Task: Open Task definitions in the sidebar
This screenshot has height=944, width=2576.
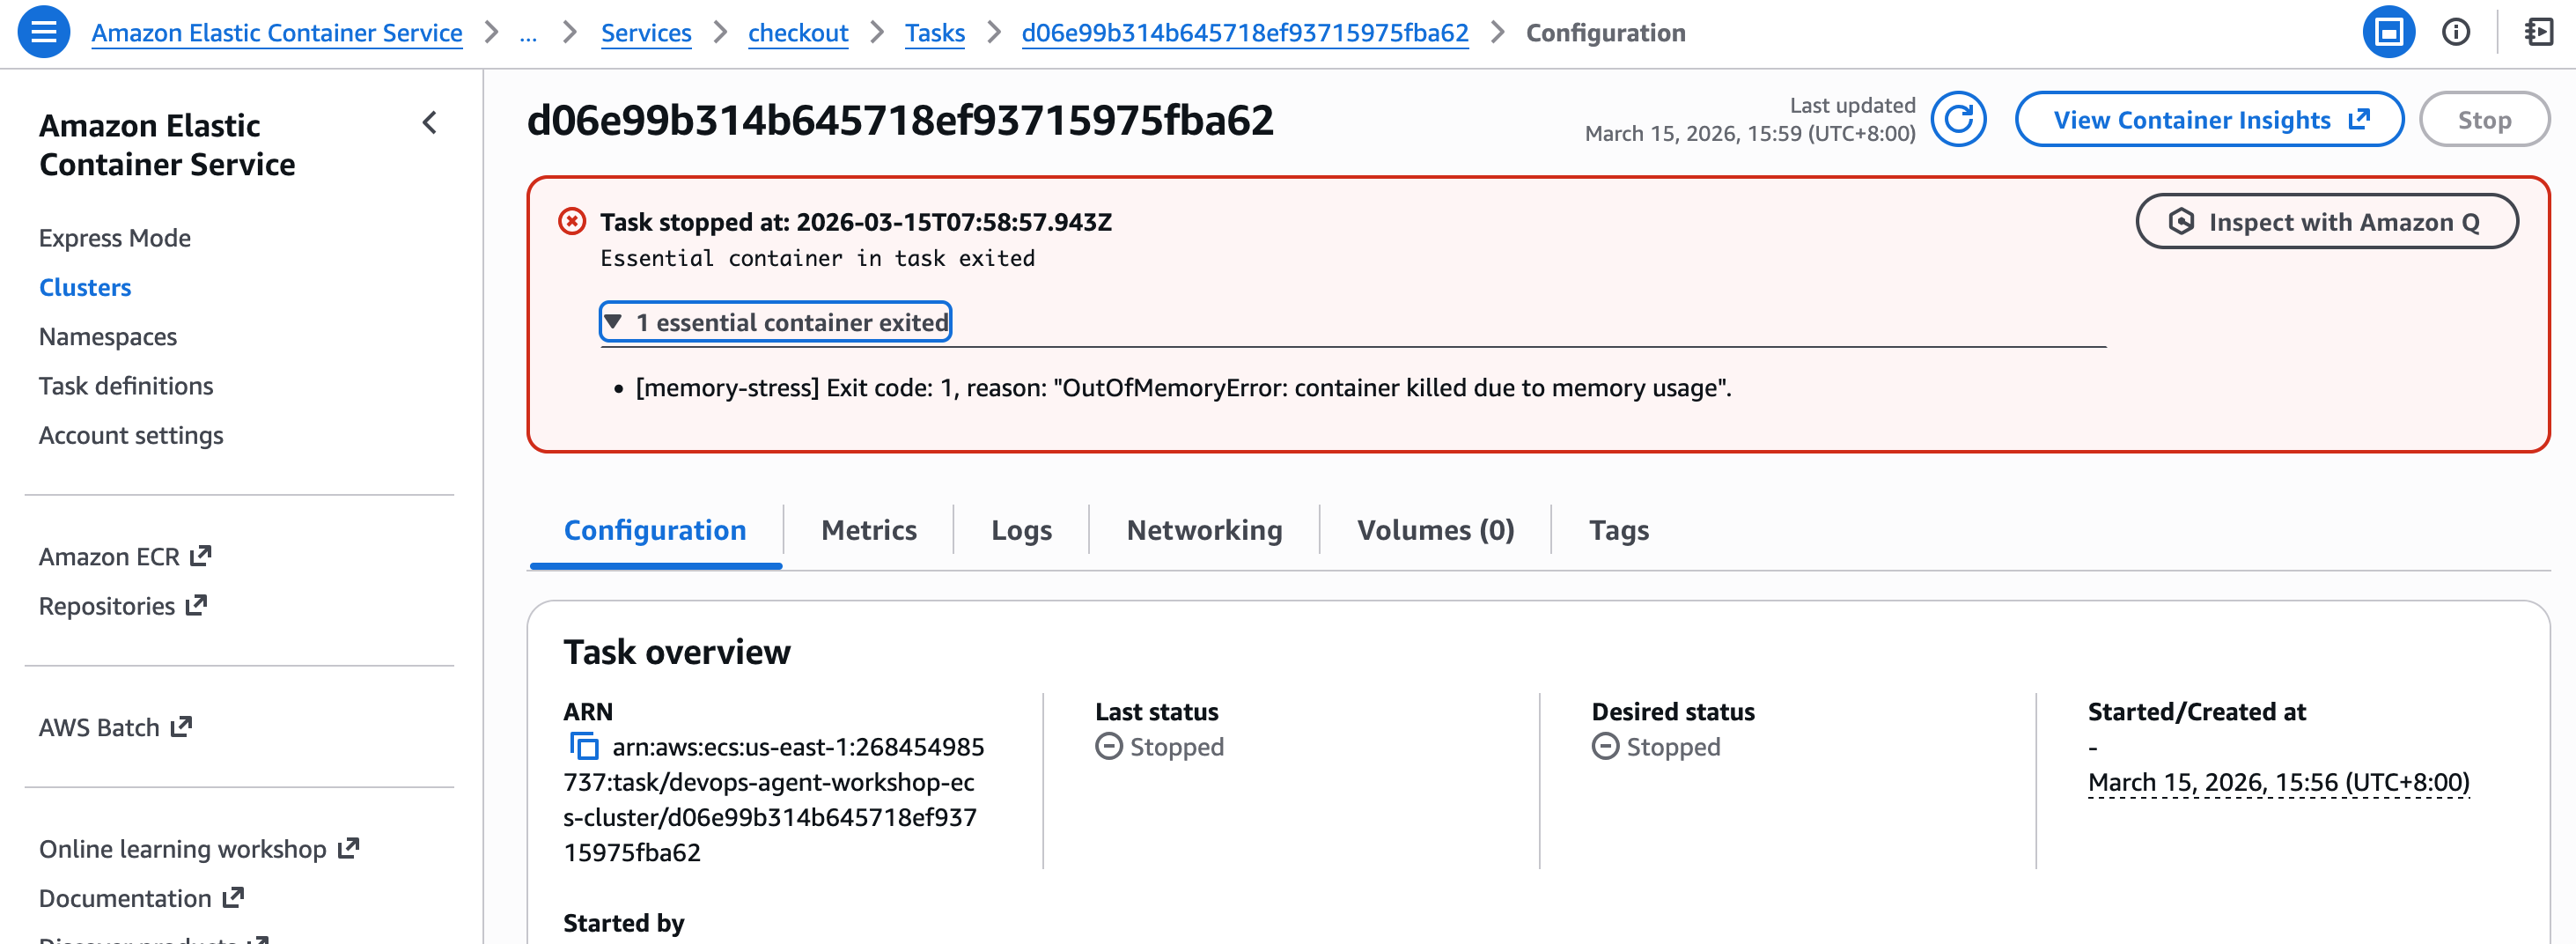Action: click(x=126, y=386)
